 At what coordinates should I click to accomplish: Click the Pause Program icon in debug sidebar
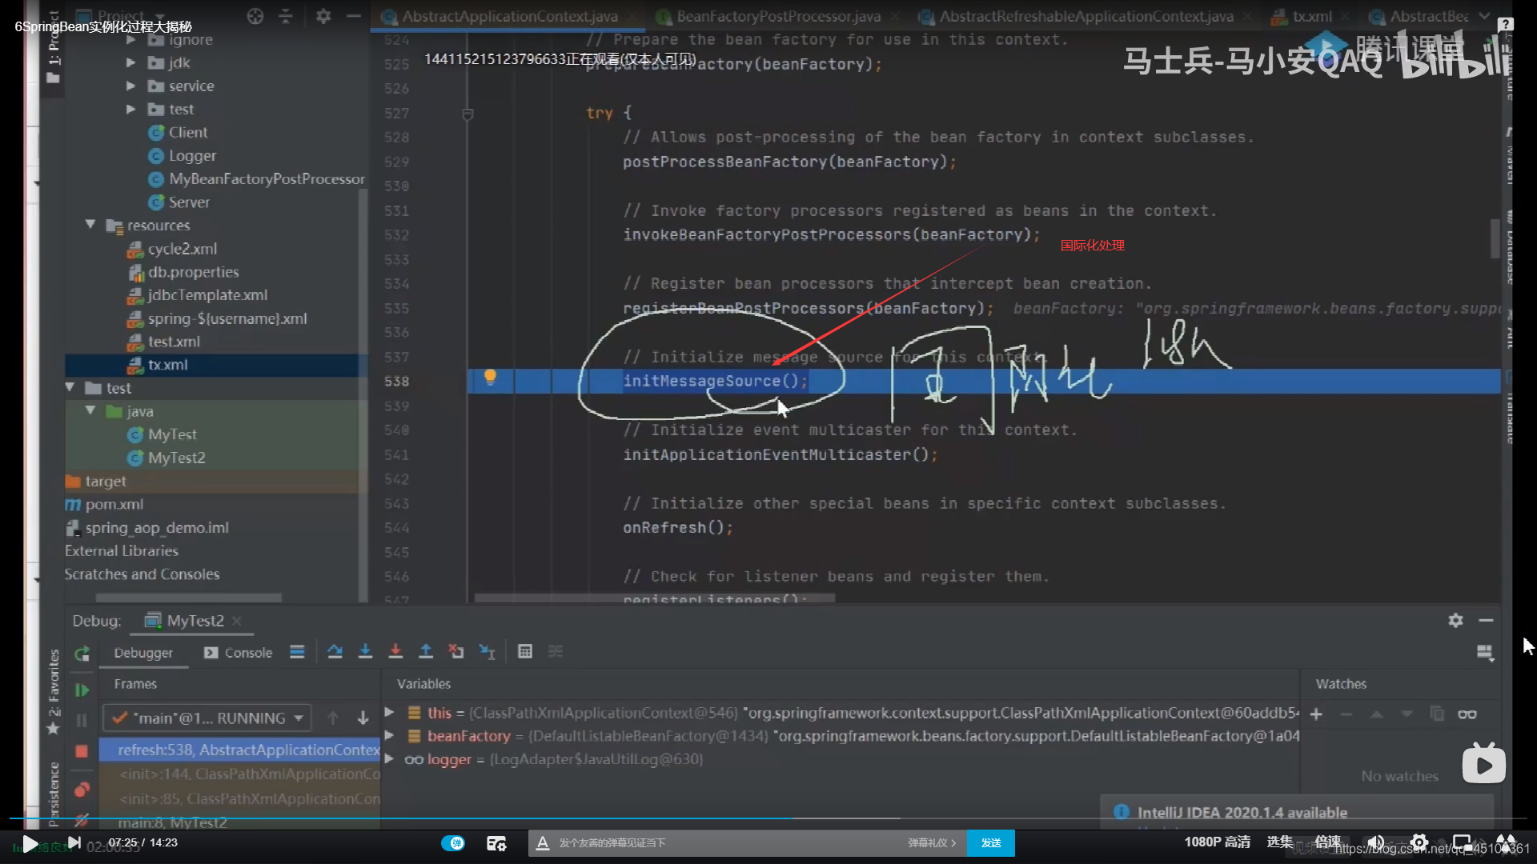click(x=82, y=720)
